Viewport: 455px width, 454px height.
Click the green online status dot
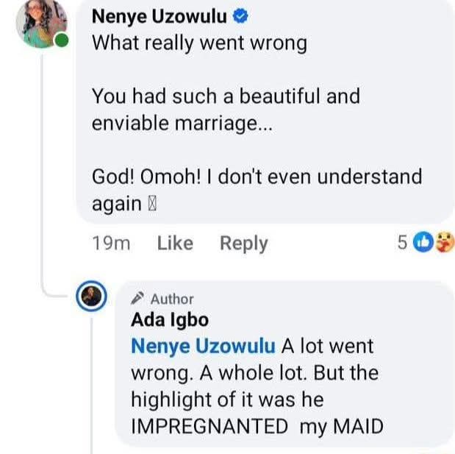(62, 41)
